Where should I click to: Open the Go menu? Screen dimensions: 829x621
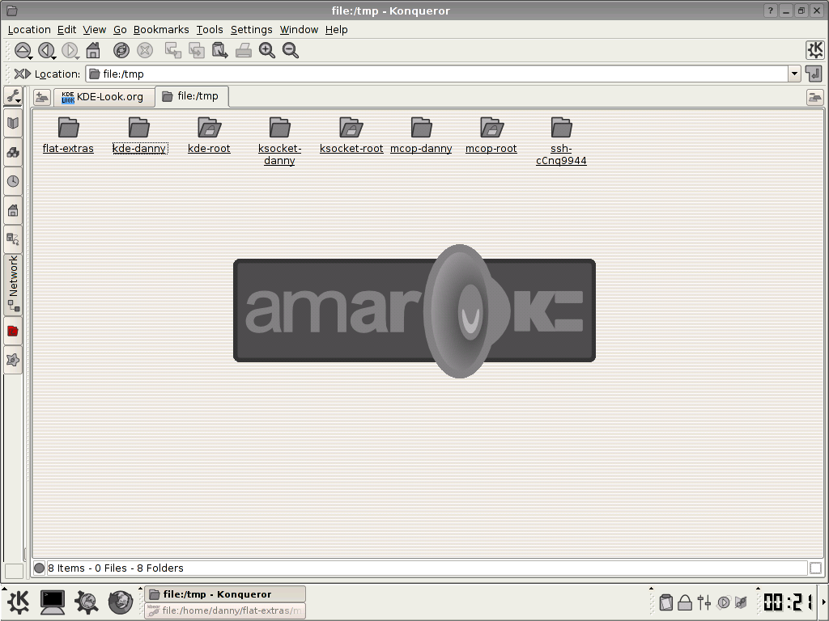pyautogui.click(x=120, y=30)
